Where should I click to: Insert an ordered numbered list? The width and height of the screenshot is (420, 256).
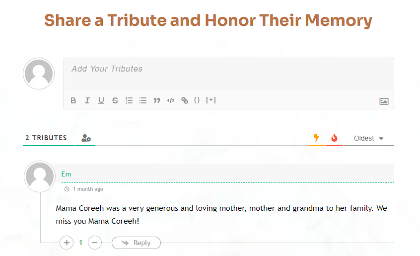129,100
